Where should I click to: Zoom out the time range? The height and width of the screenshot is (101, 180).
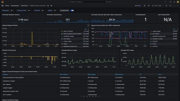click(x=166, y=6)
